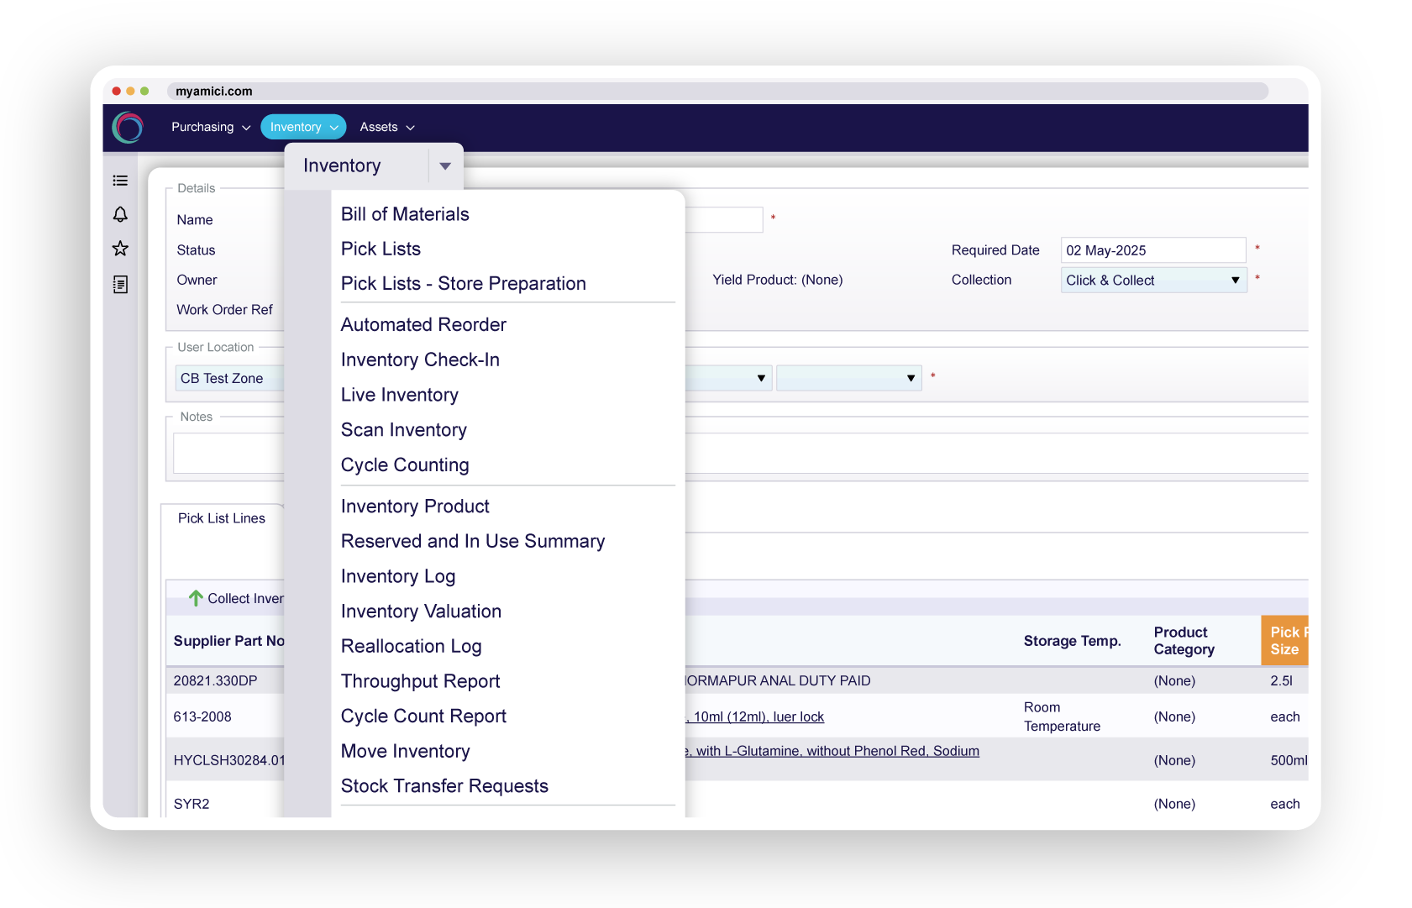Click the favorites star icon

[x=120, y=249]
